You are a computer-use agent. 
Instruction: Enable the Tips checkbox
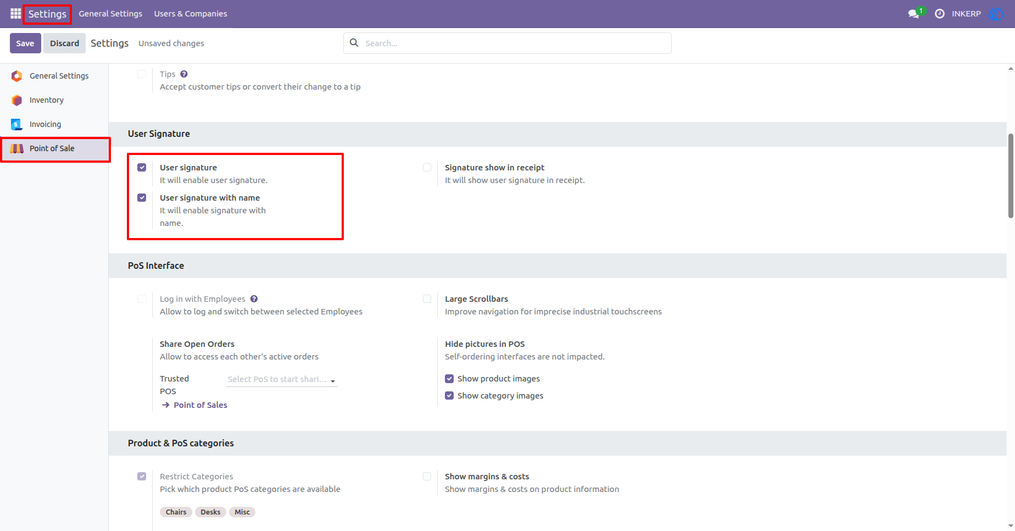tap(142, 74)
